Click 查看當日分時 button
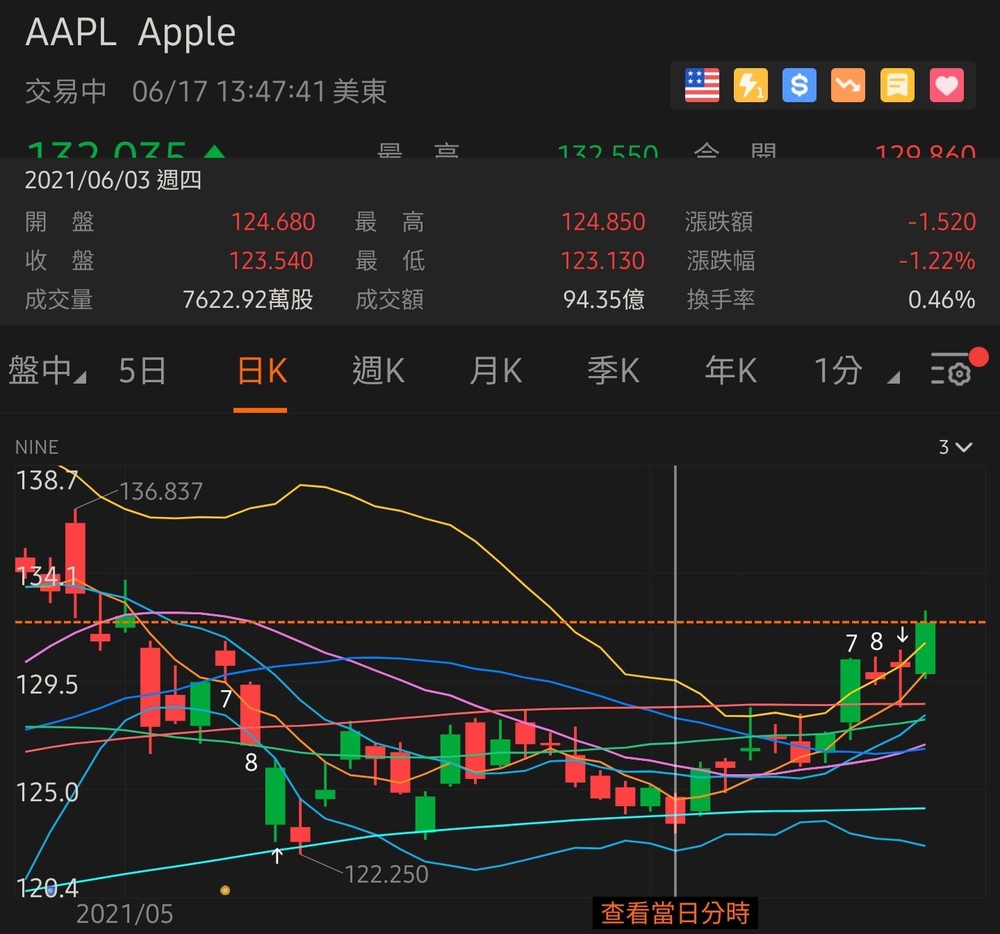 [675, 912]
